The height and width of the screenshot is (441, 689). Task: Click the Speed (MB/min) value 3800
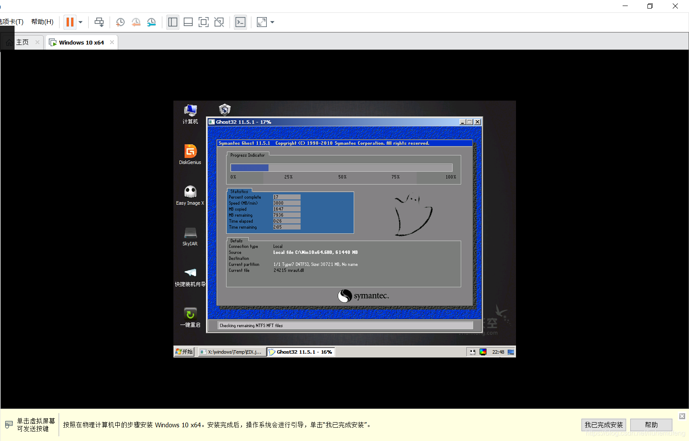point(286,203)
